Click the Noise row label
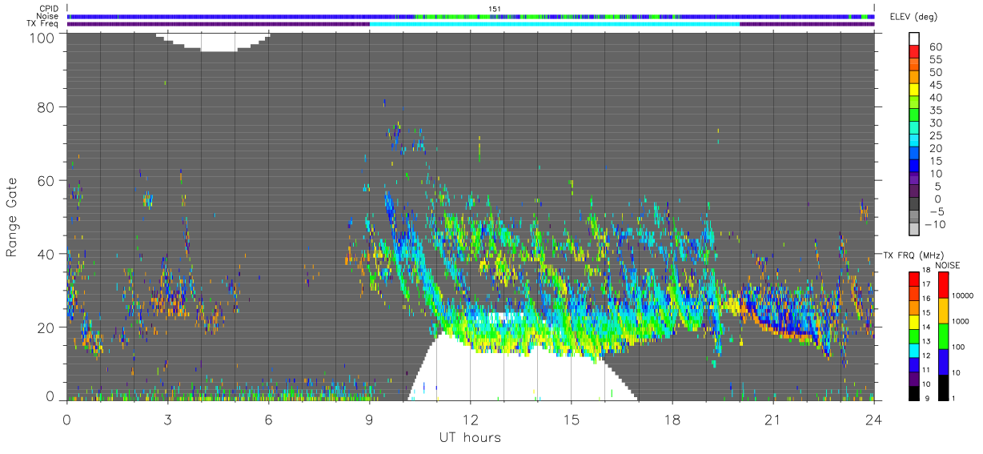The image size is (983, 454). (x=47, y=16)
